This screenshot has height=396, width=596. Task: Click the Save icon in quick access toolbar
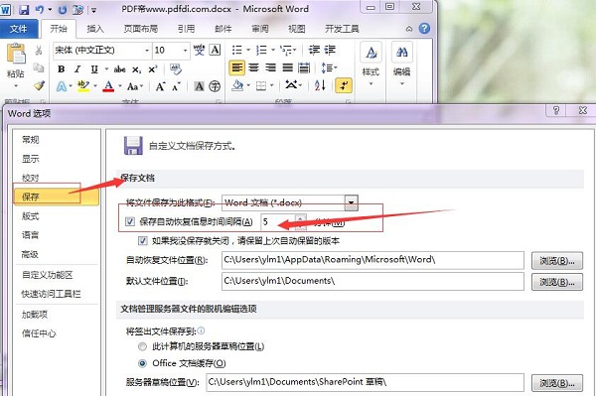[24, 10]
